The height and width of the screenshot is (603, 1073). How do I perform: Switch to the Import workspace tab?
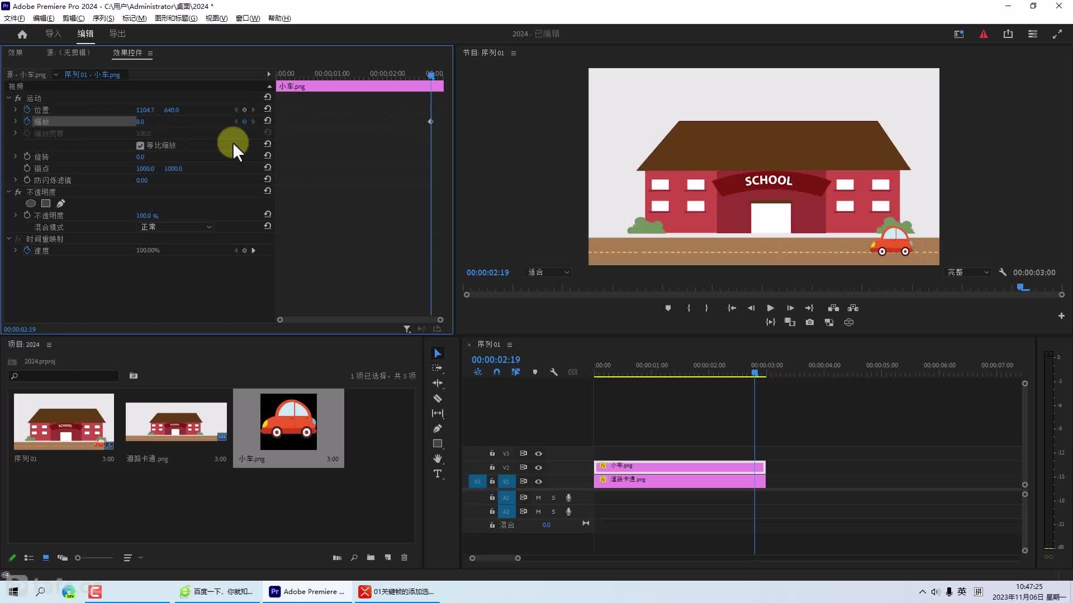coord(54,34)
